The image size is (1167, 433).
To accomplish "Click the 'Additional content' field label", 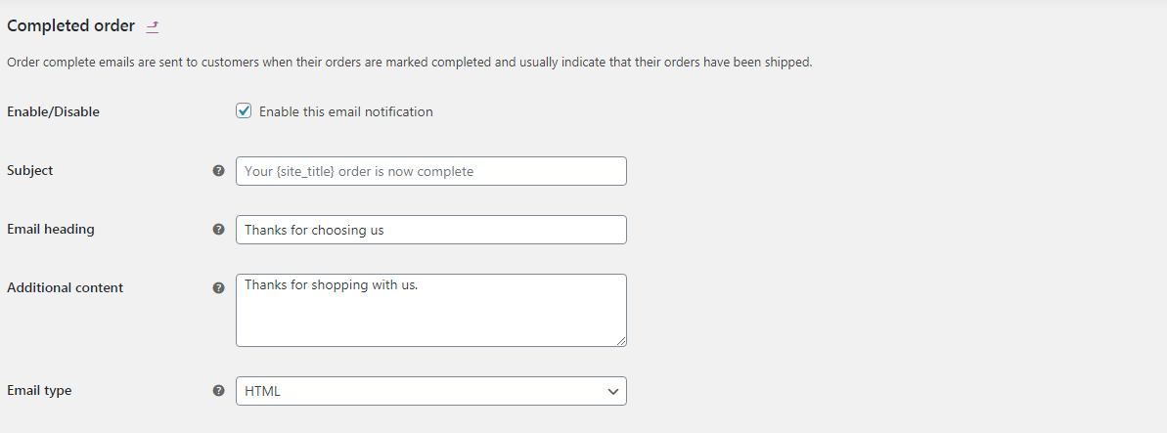I will 66,287.
